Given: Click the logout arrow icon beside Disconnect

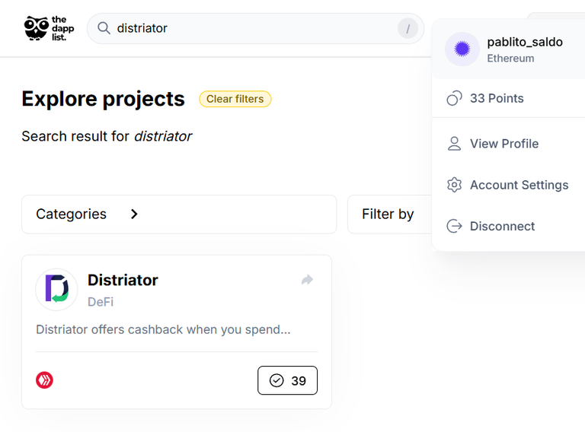Looking at the screenshot, I should (x=454, y=226).
